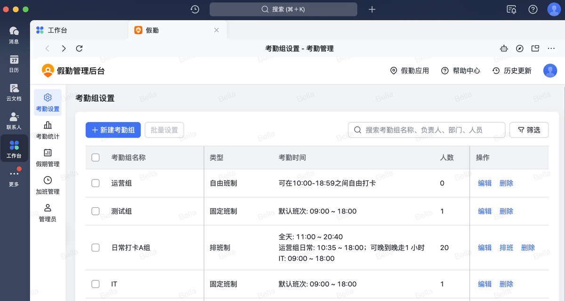Open 假期管理 in the attendance sidebar

[x=47, y=157]
